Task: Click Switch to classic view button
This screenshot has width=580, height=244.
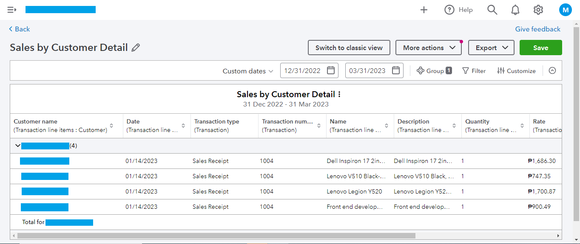Action: tap(349, 48)
